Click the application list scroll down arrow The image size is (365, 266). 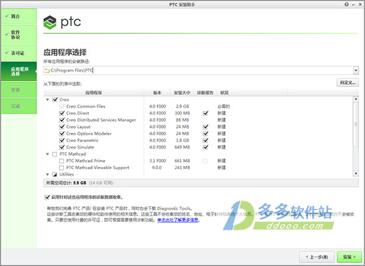click(356, 174)
